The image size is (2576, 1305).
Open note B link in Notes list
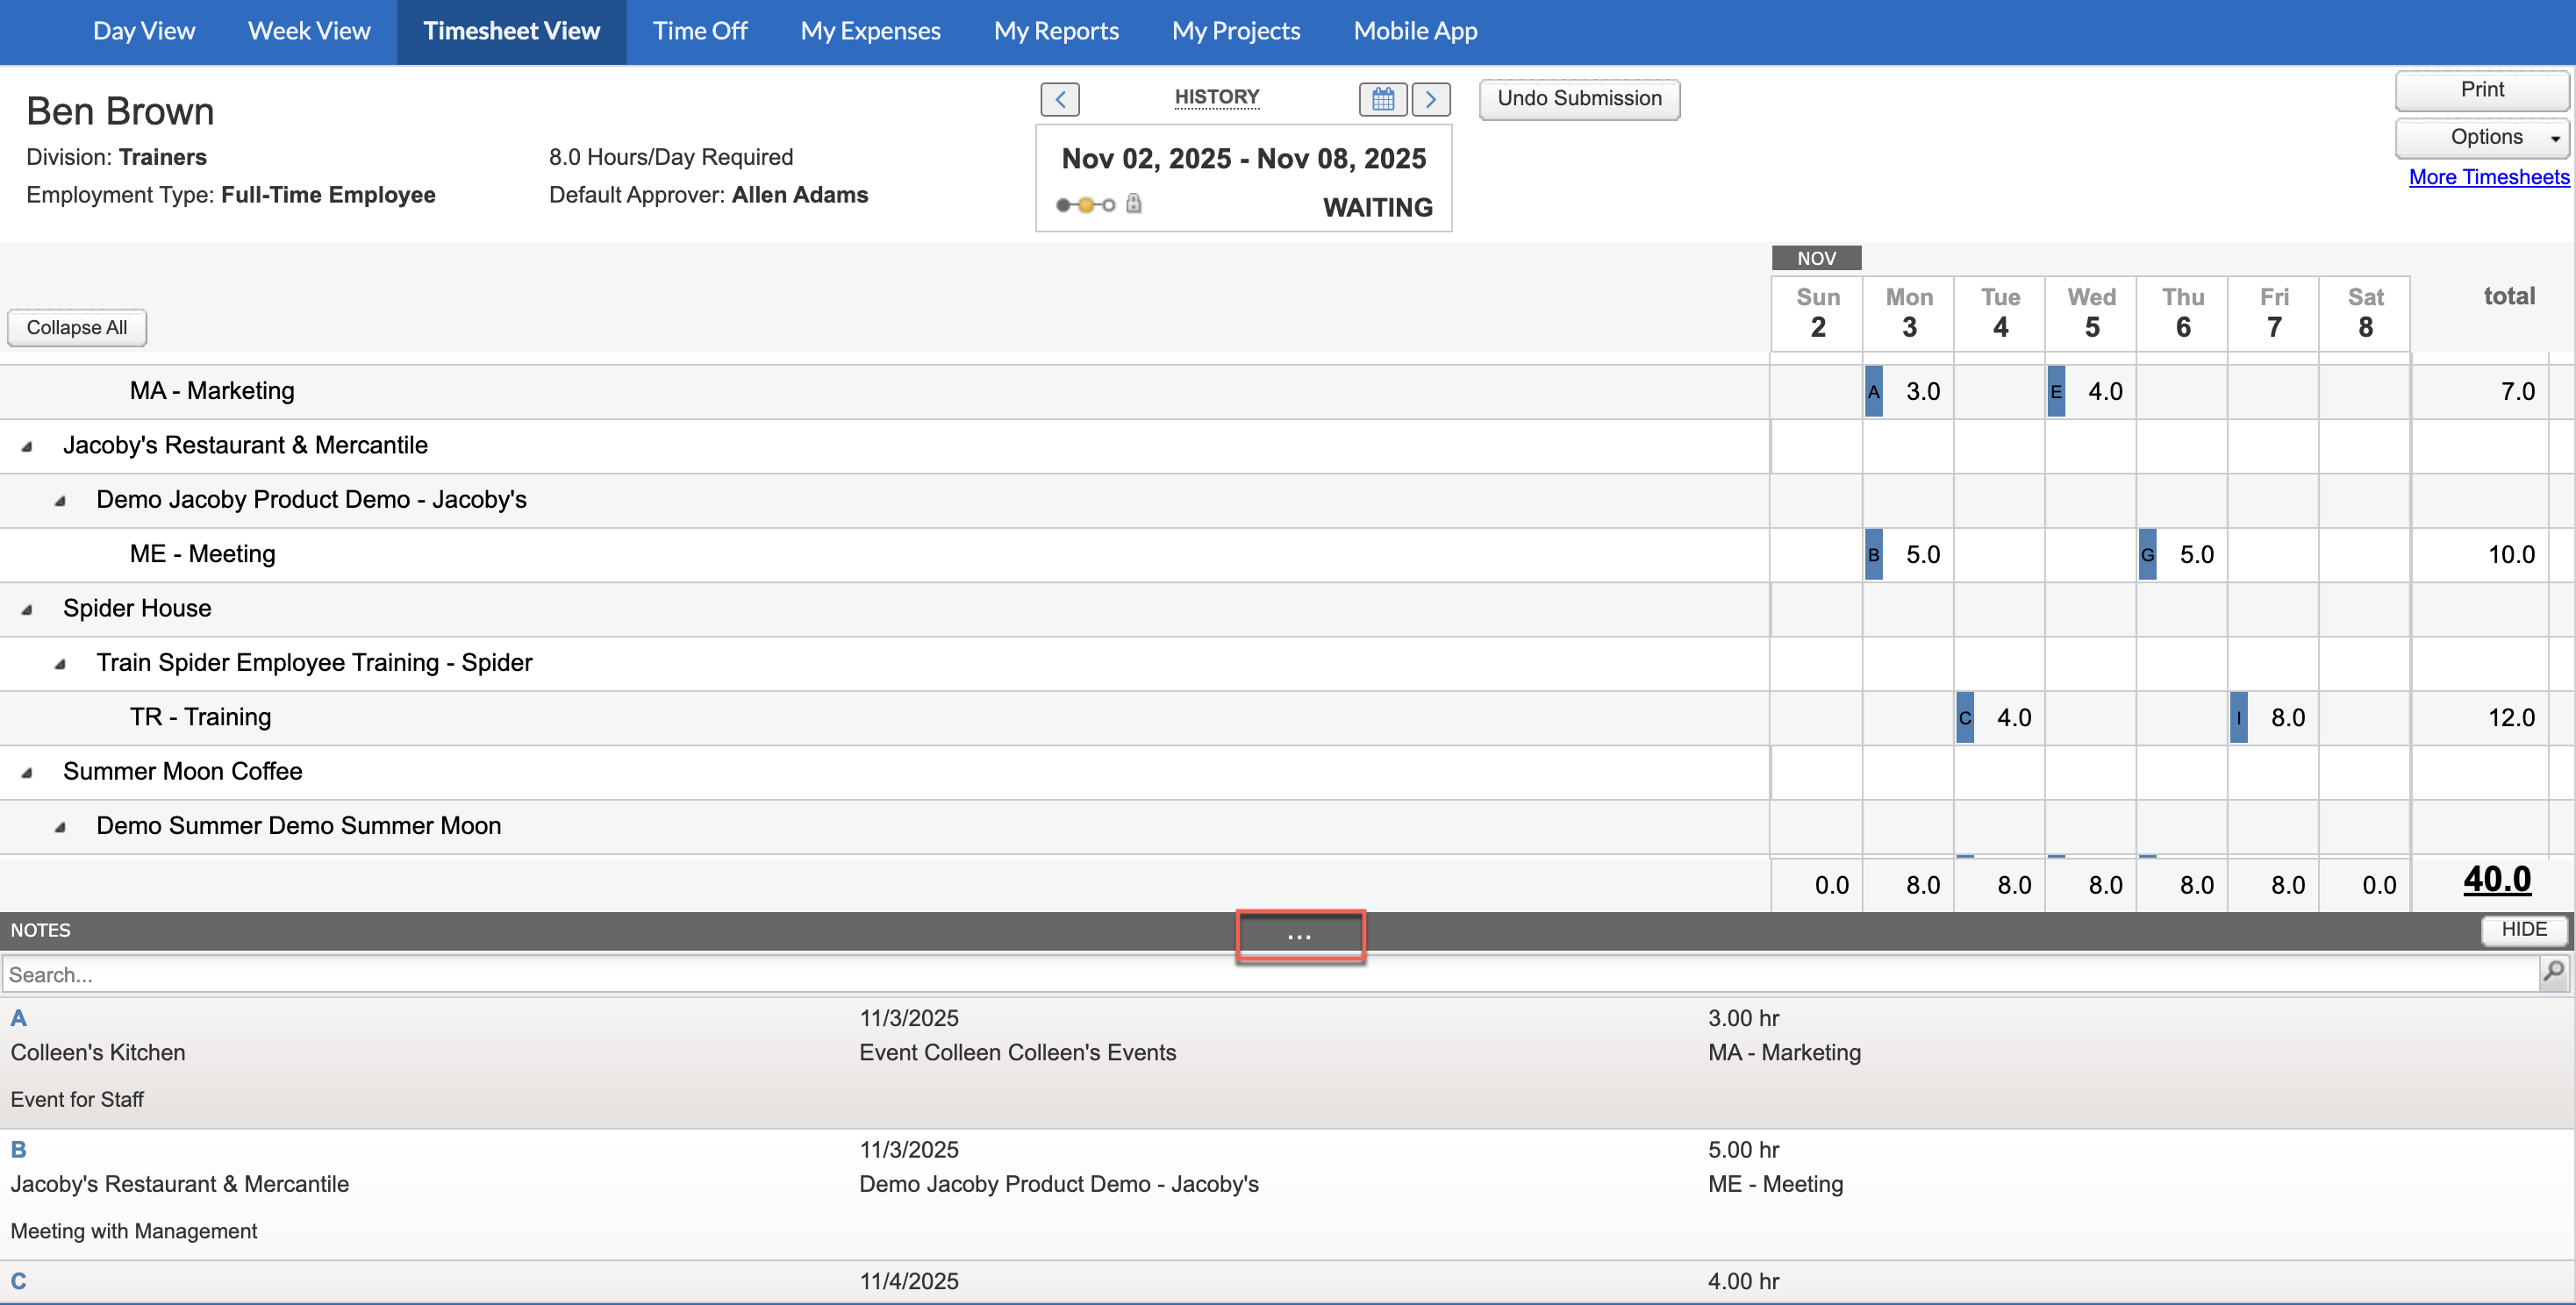point(19,1150)
